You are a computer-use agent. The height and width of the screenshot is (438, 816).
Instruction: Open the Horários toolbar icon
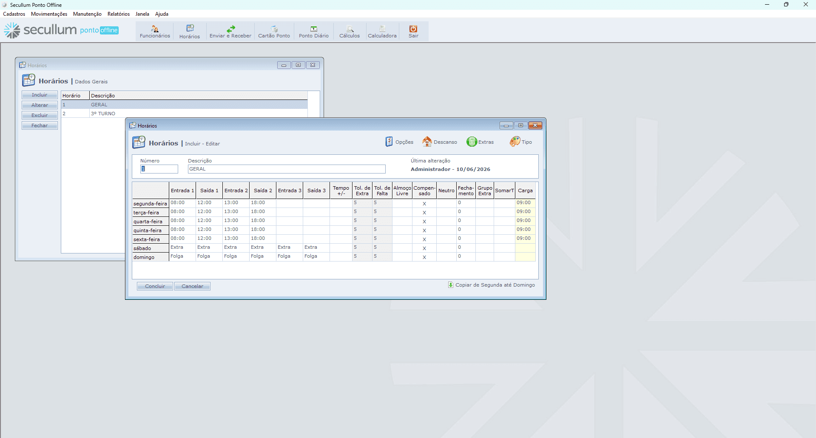[190, 31]
